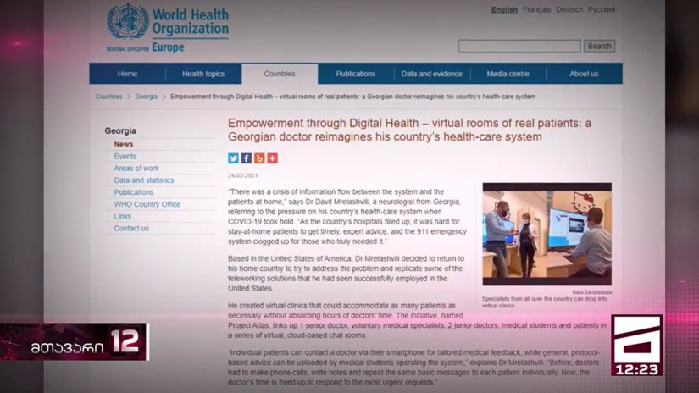
Task: Focus the site search input field
Action: tap(519, 46)
